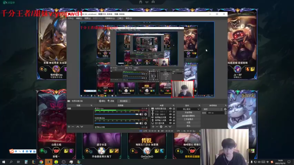Pop out the 控件 dock panel icon

pos(199,106)
